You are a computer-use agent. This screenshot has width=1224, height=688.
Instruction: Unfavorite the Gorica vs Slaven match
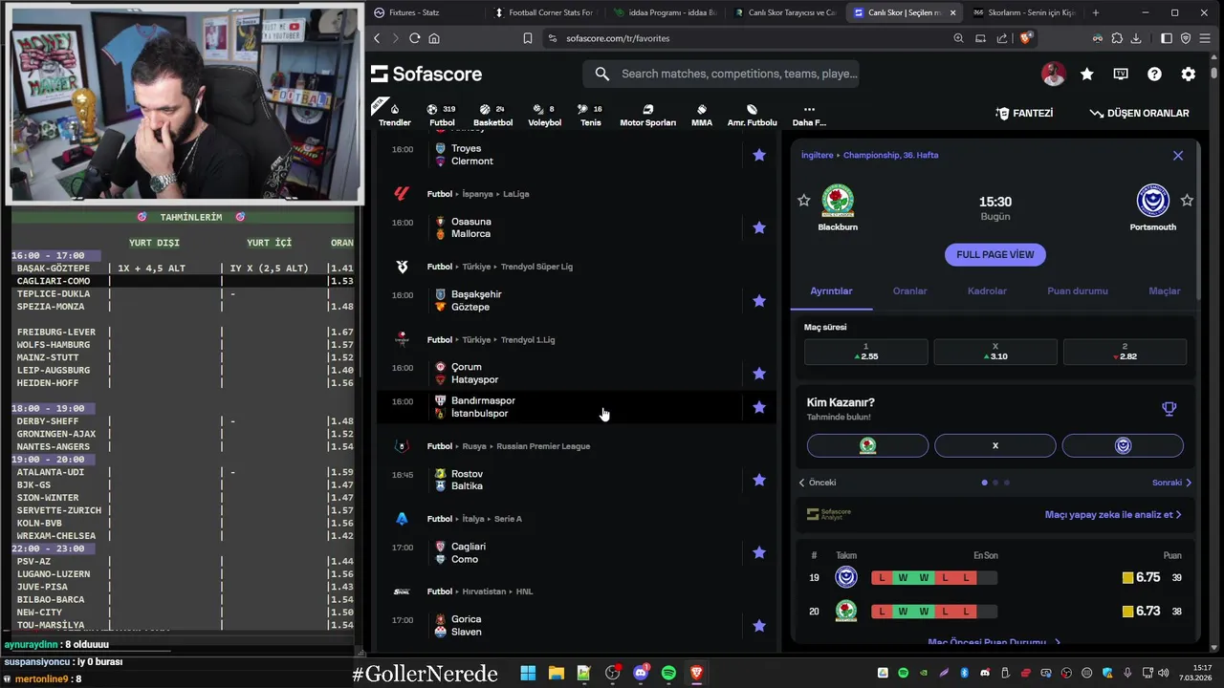[x=759, y=626]
